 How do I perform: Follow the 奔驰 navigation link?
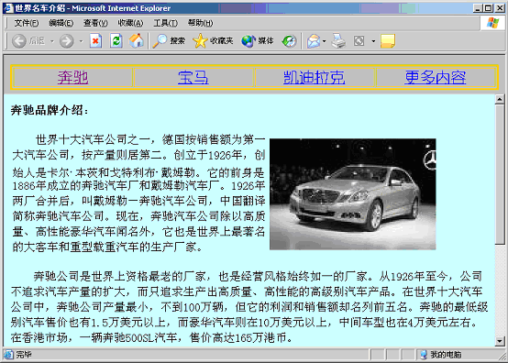tap(72, 77)
